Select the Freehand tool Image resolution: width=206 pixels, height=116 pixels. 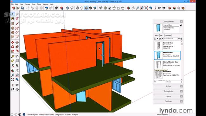point(17,28)
